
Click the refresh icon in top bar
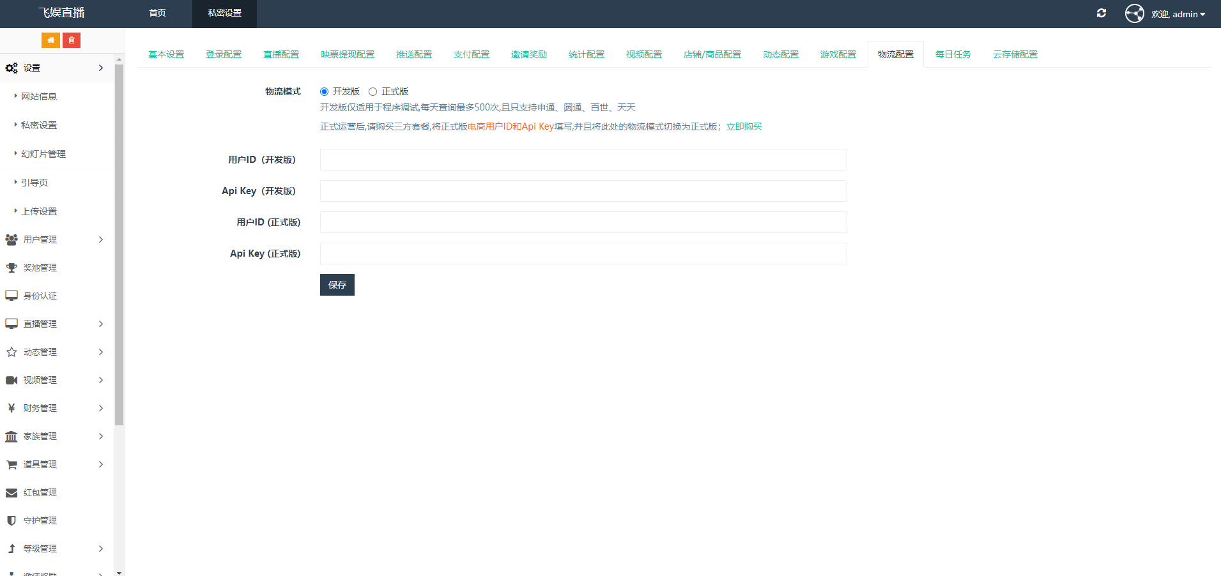tap(1101, 13)
